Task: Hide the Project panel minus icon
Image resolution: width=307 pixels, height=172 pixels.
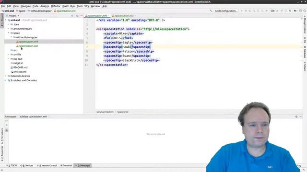Action: click(x=82, y=16)
